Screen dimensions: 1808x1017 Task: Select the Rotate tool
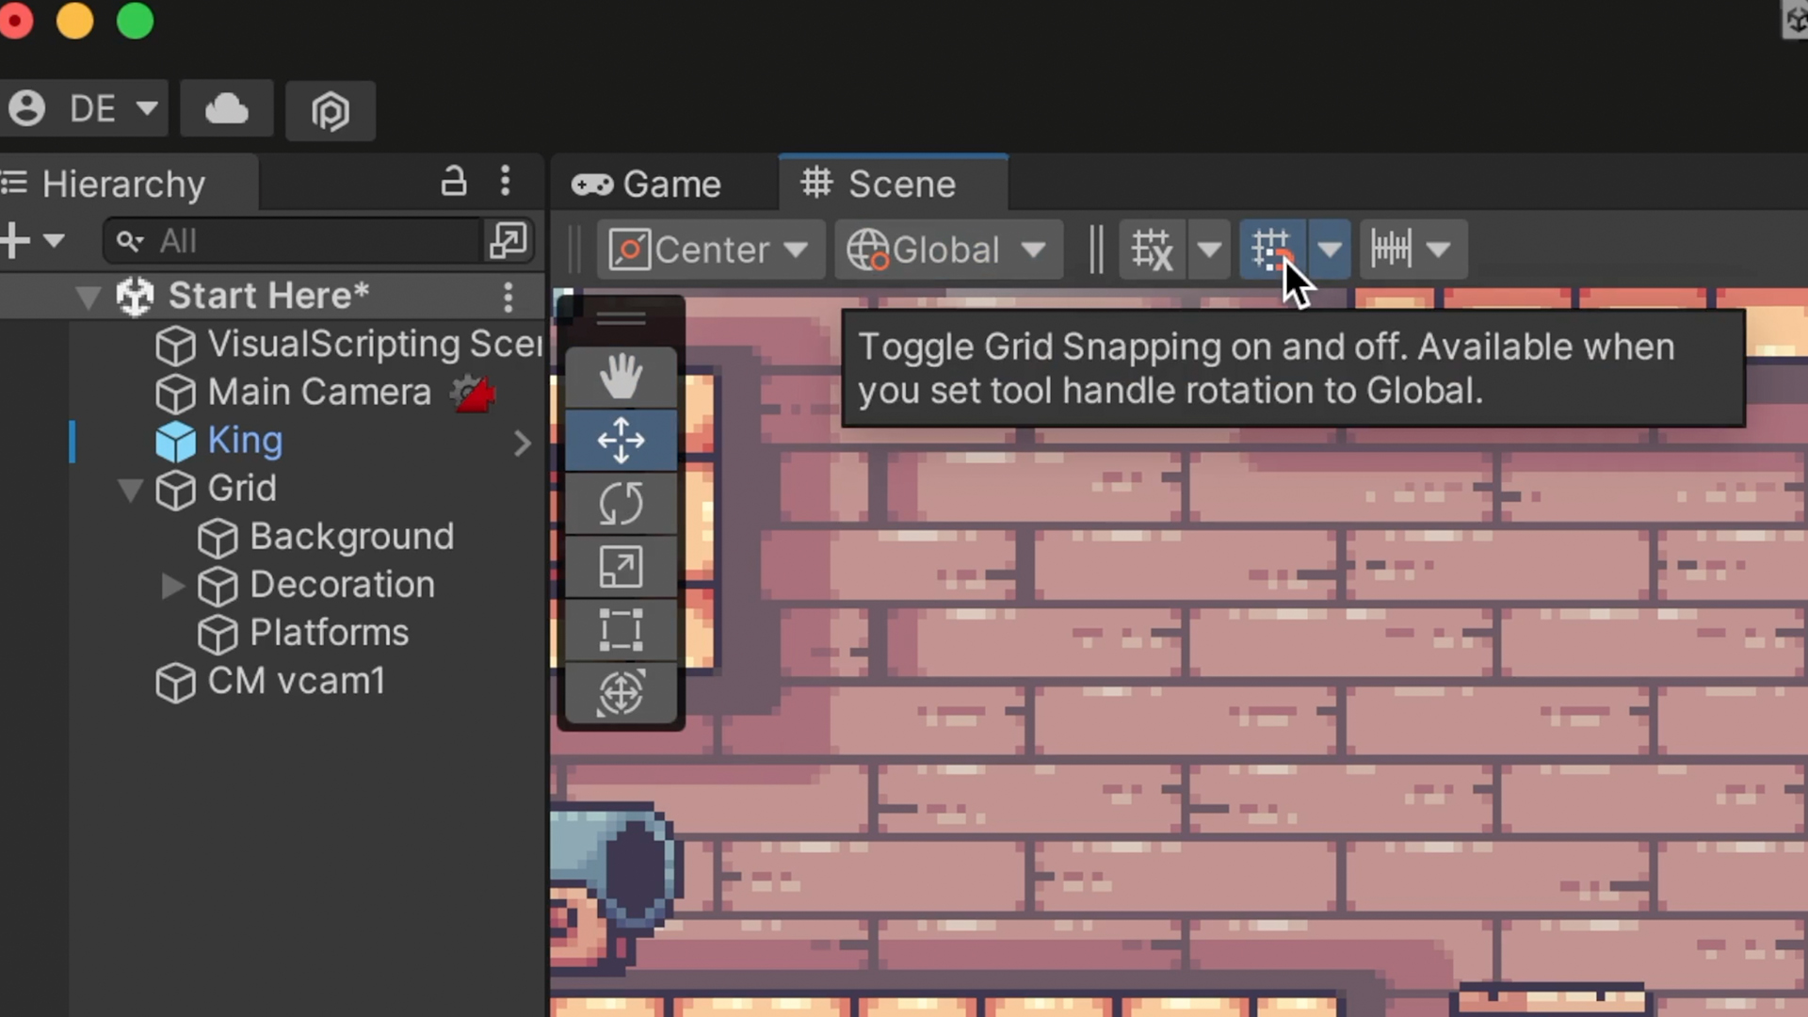click(x=621, y=503)
